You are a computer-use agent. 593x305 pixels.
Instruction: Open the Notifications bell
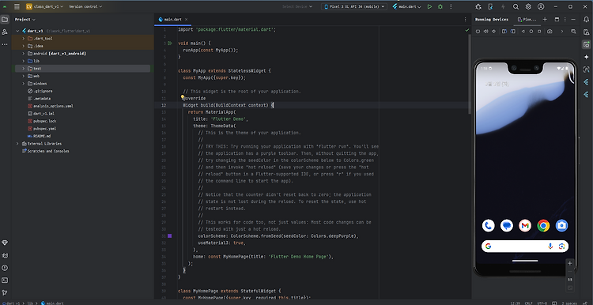(x=586, y=19)
